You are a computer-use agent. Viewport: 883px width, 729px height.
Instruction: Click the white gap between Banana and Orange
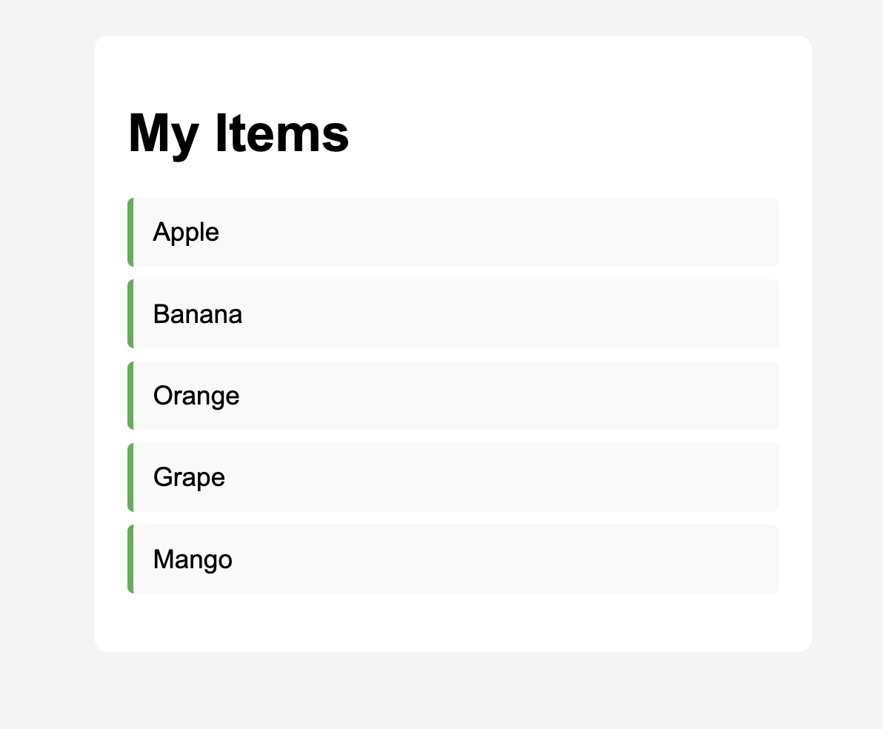coord(453,355)
